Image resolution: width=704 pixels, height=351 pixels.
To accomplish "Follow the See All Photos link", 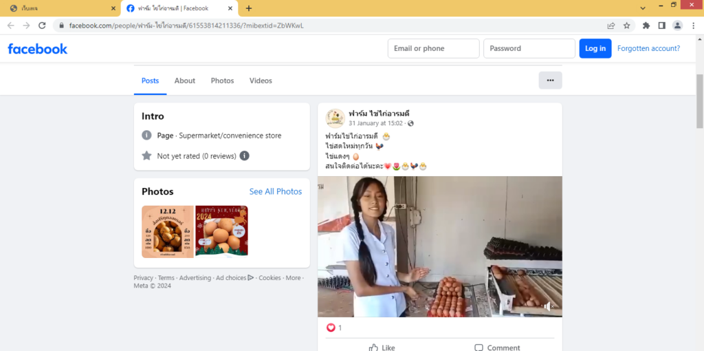I will 275,191.
